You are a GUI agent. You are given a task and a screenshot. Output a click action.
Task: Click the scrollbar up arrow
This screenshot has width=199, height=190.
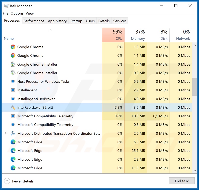click(195, 45)
